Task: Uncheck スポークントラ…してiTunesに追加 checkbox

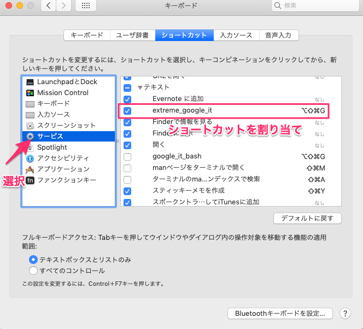Action: click(x=127, y=202)
